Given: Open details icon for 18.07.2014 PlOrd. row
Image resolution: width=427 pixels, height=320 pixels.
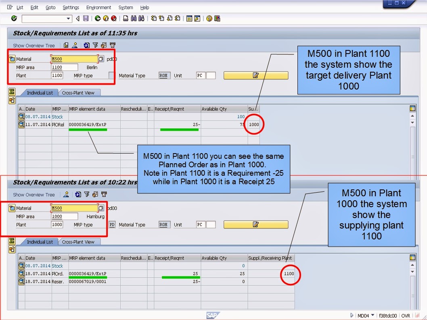Looking at the screenshot, I should (x=21, y=274).
